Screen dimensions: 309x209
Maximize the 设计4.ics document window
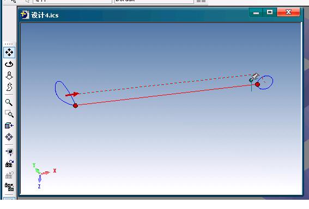point(270,13)
